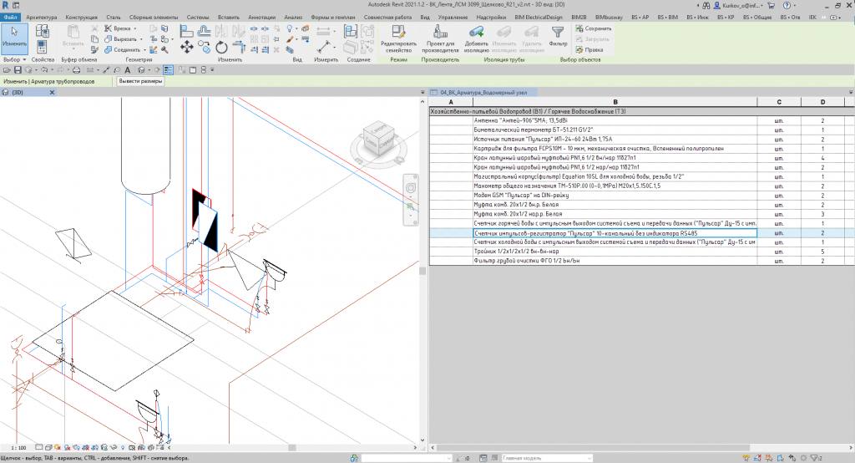Expand the Вырезать dropdown arrow
This screenshot has height=463, width=855.
click(141, 39)
